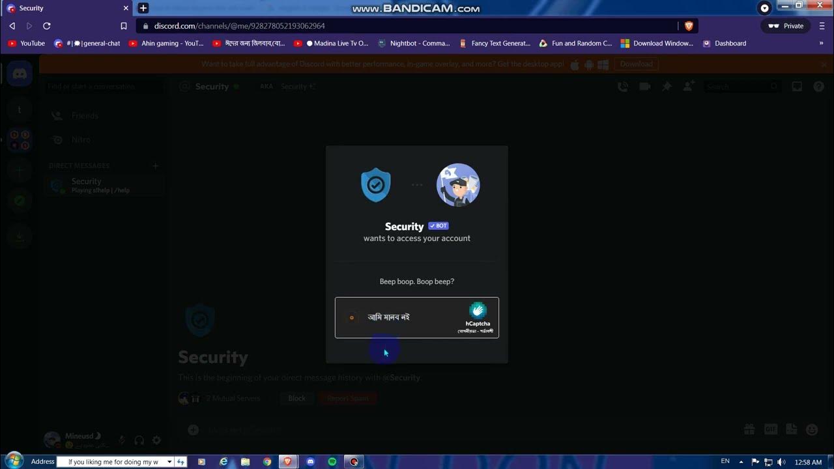Screen dimensions: 834x469
Task: Click message attachment plus icon
Action: click(x=194, y=430)
